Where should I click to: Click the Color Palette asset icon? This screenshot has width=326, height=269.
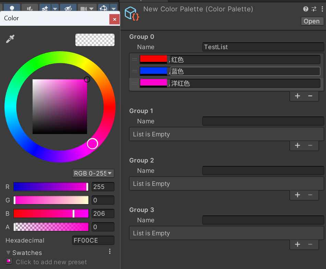[132, 13]
